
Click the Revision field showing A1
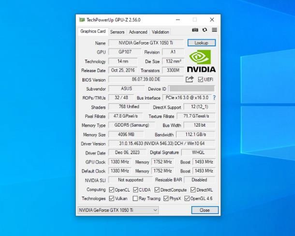coord(173,52)
